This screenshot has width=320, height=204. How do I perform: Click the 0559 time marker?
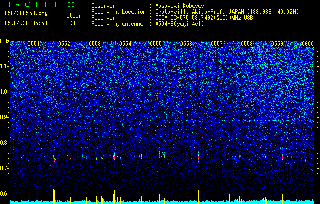coord(278,44)
